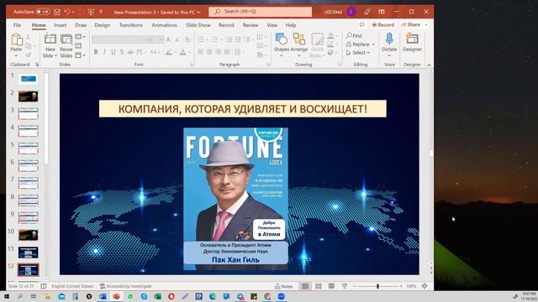Open the Reuse Slides tool

click(66, 39)
